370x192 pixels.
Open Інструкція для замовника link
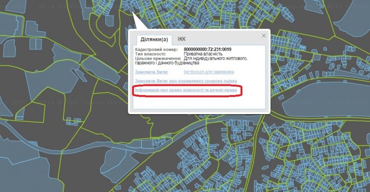click(209, 72)
